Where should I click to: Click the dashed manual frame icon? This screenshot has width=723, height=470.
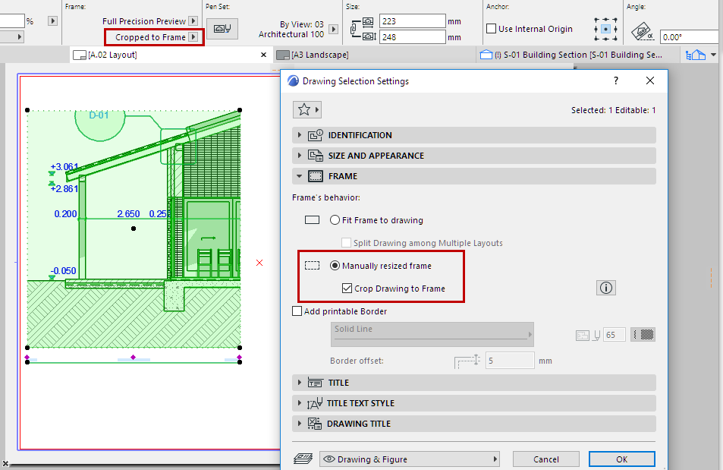pyautogui.click(x=312, y=266)
